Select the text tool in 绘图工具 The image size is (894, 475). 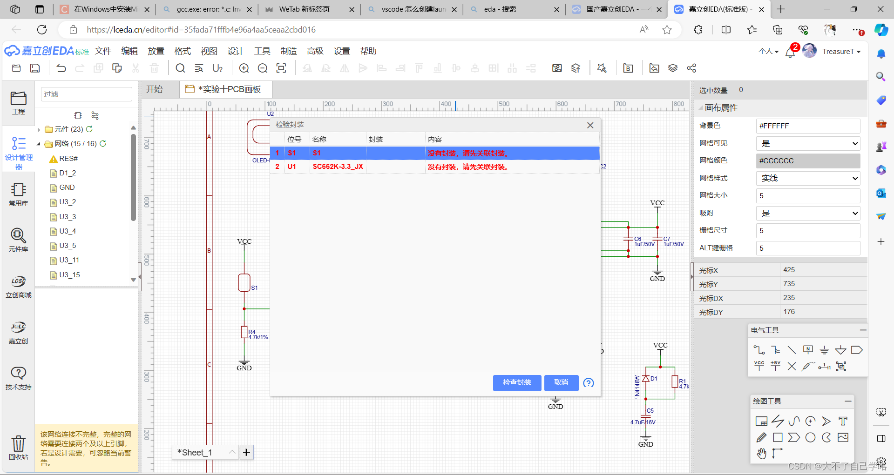843,421
